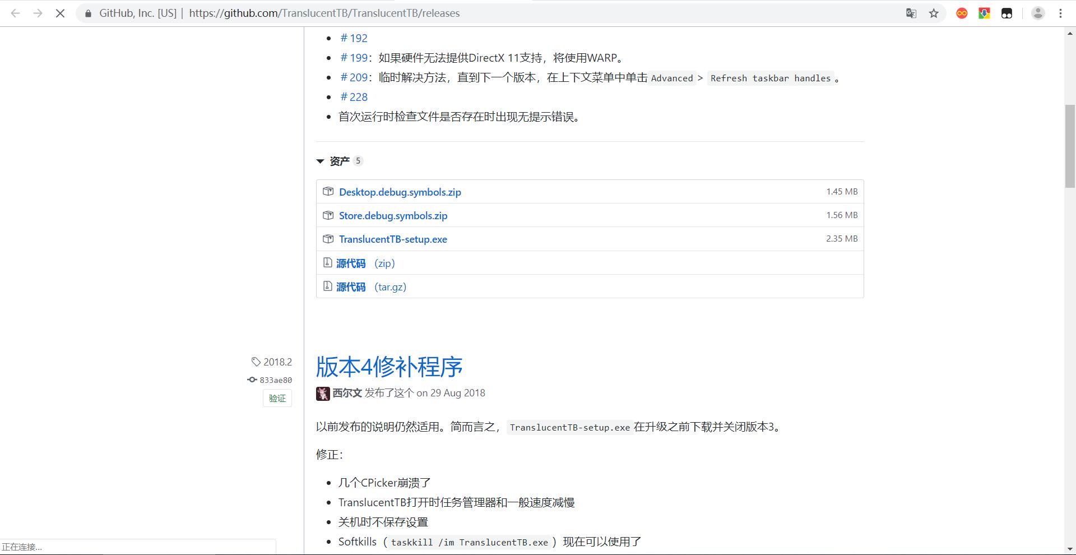
Task: Click the package icon beside TranslucentTB-setup.exe
Action: click(x=328, y=239)
